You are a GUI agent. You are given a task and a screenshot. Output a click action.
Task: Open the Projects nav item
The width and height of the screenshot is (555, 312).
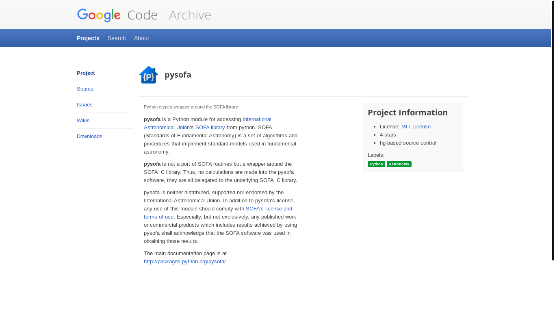(88, 38)
